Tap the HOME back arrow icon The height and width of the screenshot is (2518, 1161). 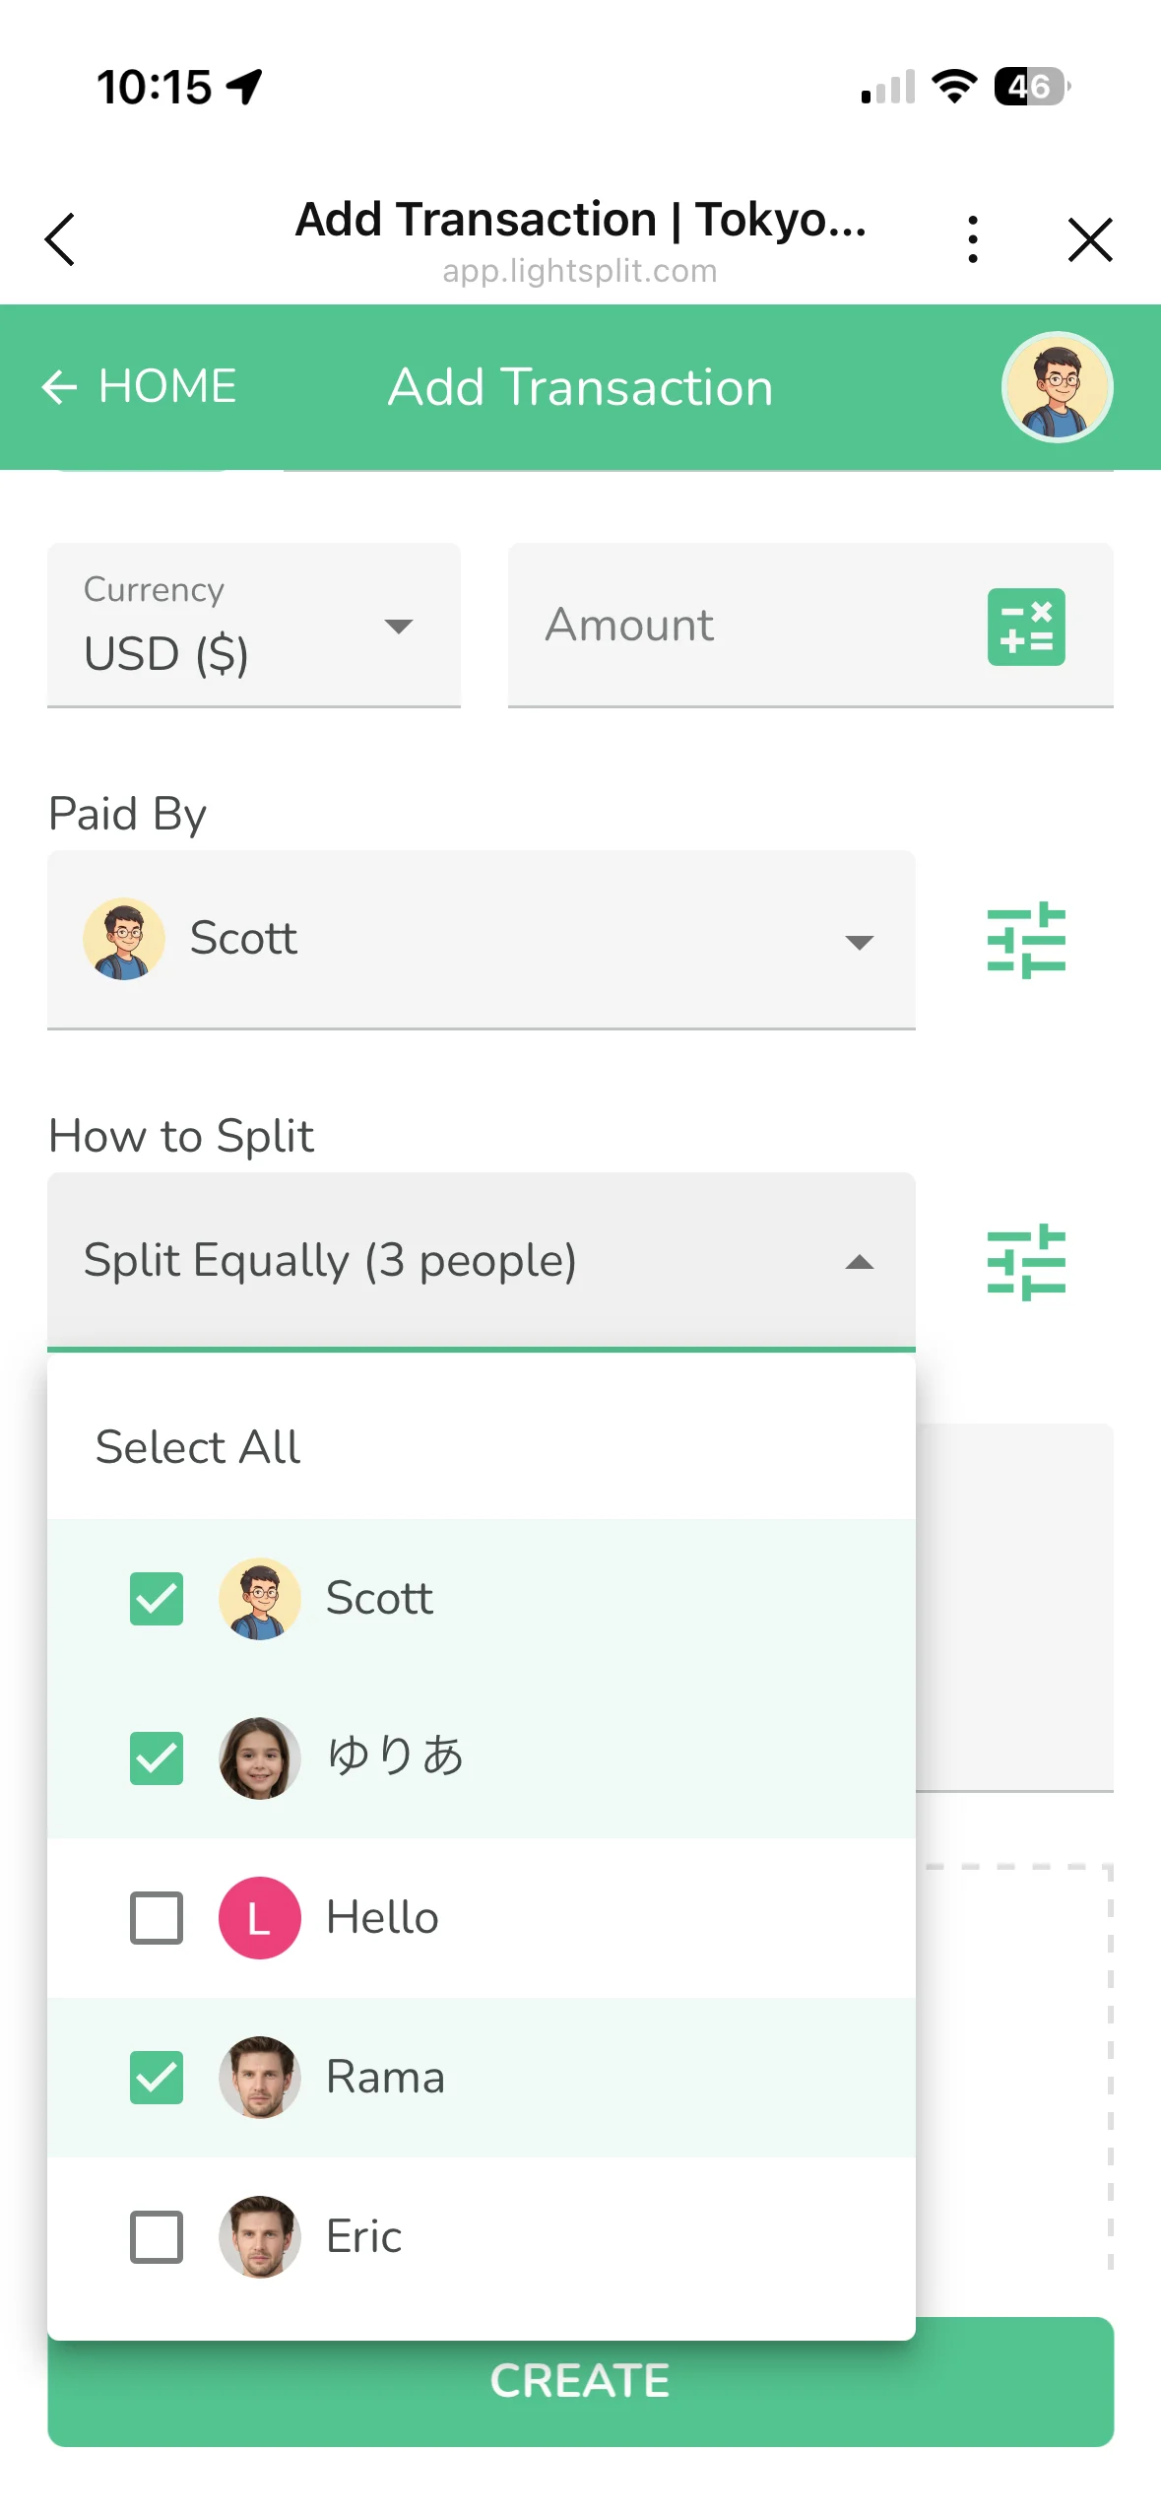click(x=59, y=387)
